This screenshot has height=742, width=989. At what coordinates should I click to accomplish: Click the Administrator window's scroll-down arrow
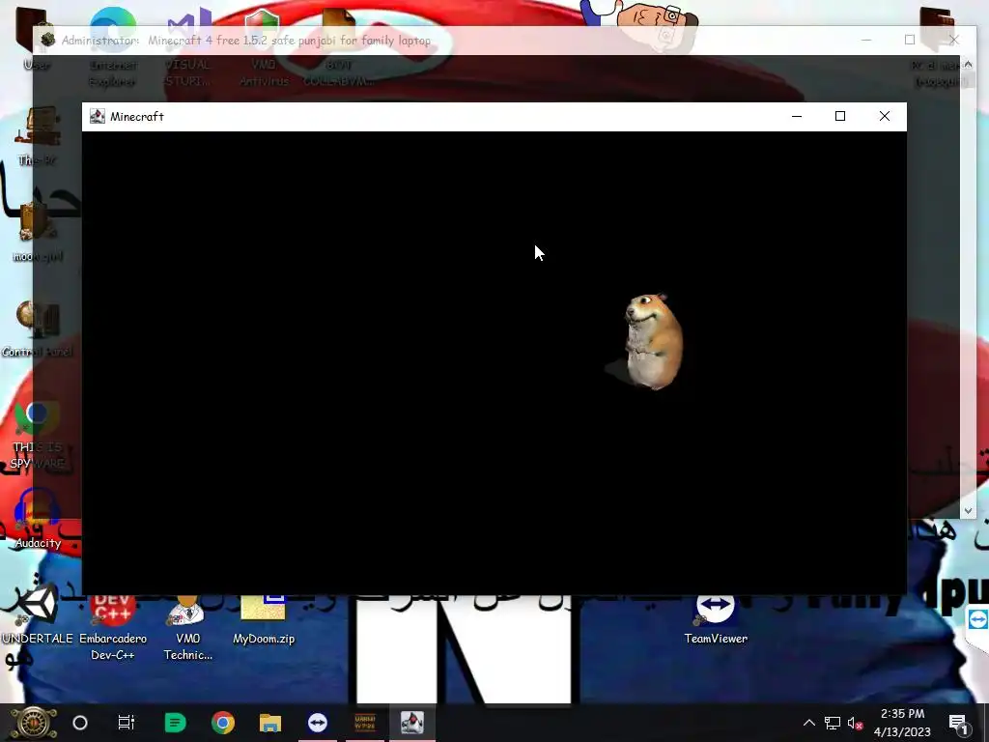point(968,510)
